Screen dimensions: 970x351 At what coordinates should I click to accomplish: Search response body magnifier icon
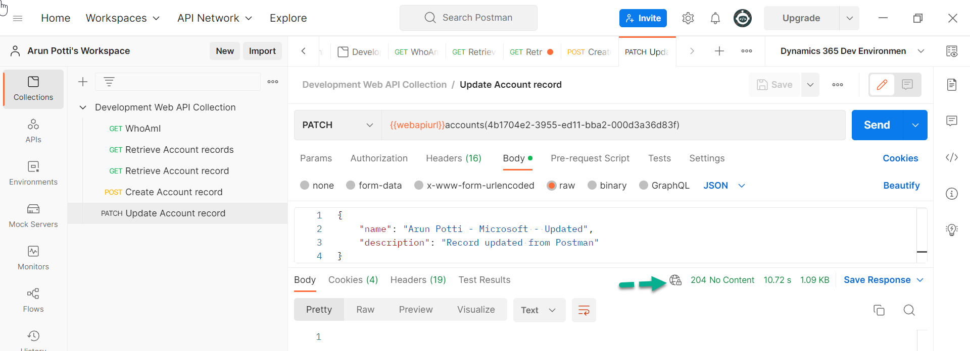coord(909,310)
